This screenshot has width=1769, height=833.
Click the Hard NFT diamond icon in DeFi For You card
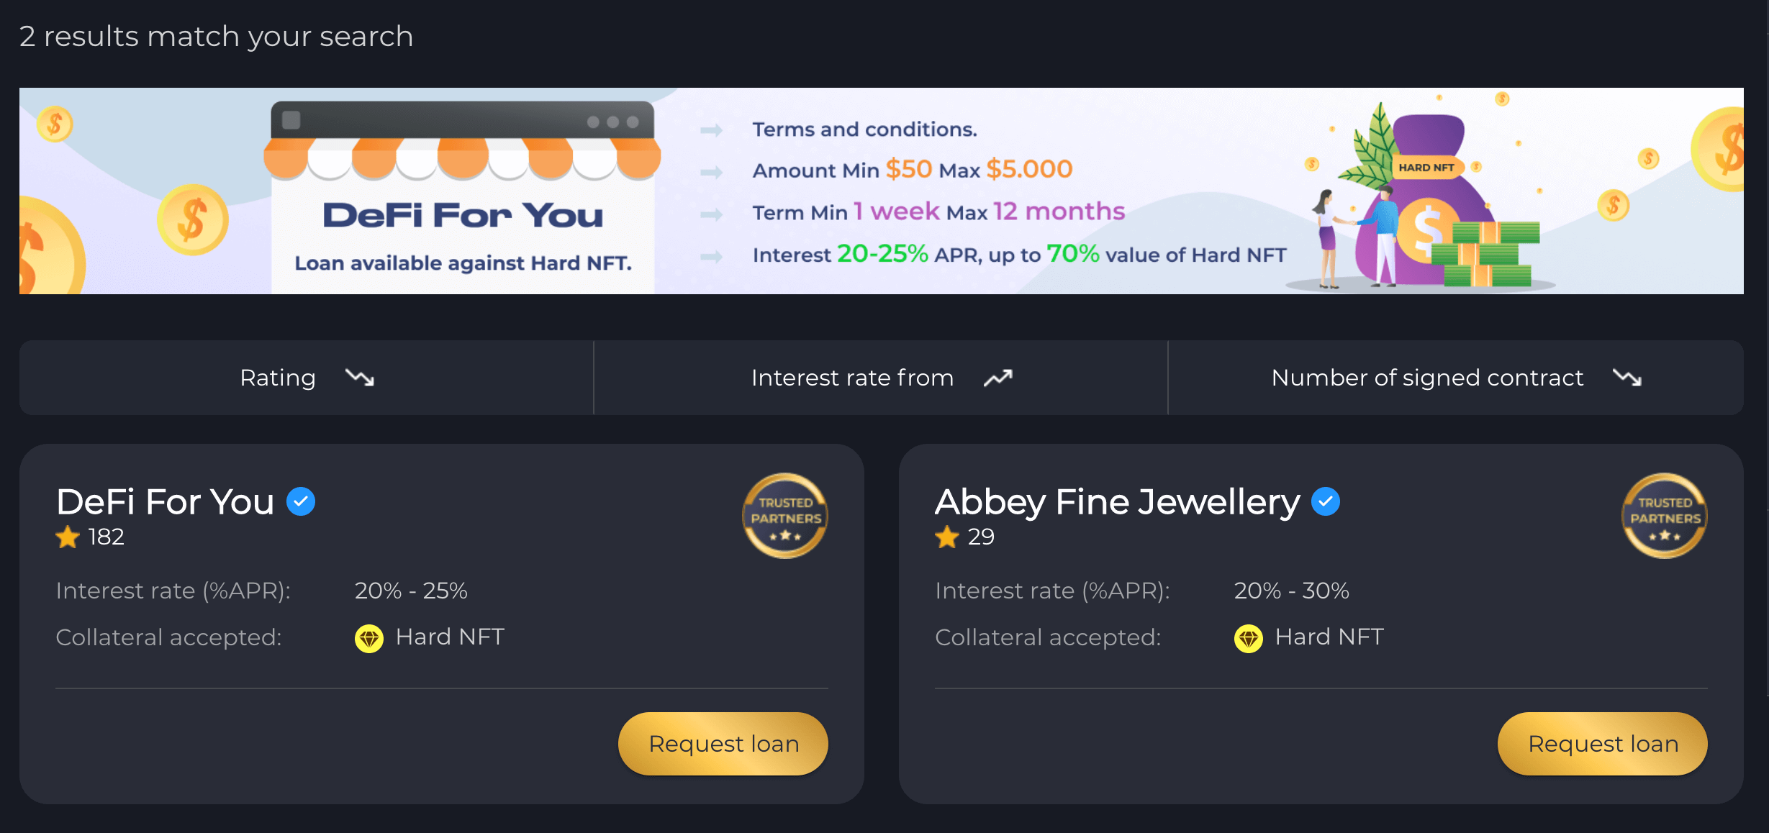coord(369,638)
